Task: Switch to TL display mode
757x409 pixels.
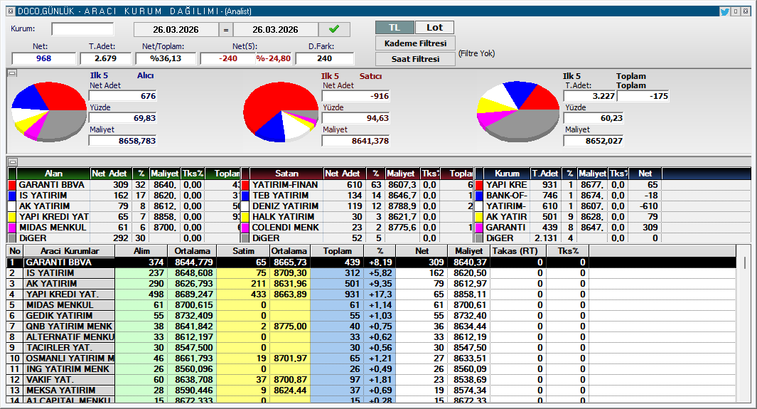Action: coord(394,27)
